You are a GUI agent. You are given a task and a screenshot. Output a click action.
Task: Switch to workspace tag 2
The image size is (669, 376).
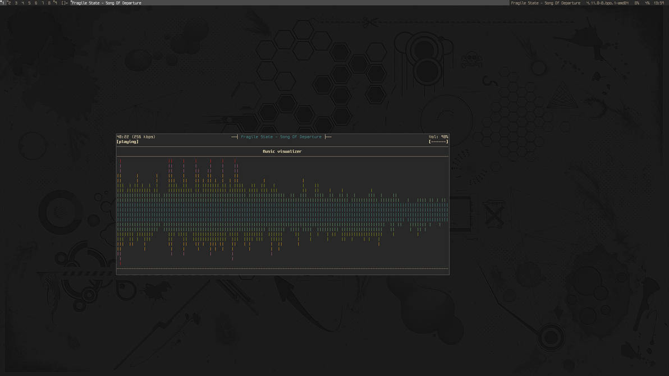pos(9,3)
